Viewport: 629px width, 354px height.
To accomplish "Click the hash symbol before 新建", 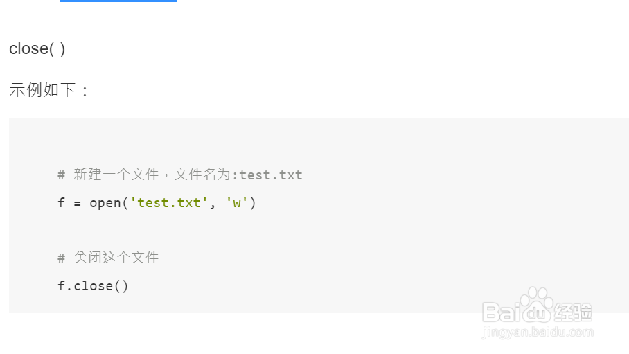I will click(x=61, y=175).
